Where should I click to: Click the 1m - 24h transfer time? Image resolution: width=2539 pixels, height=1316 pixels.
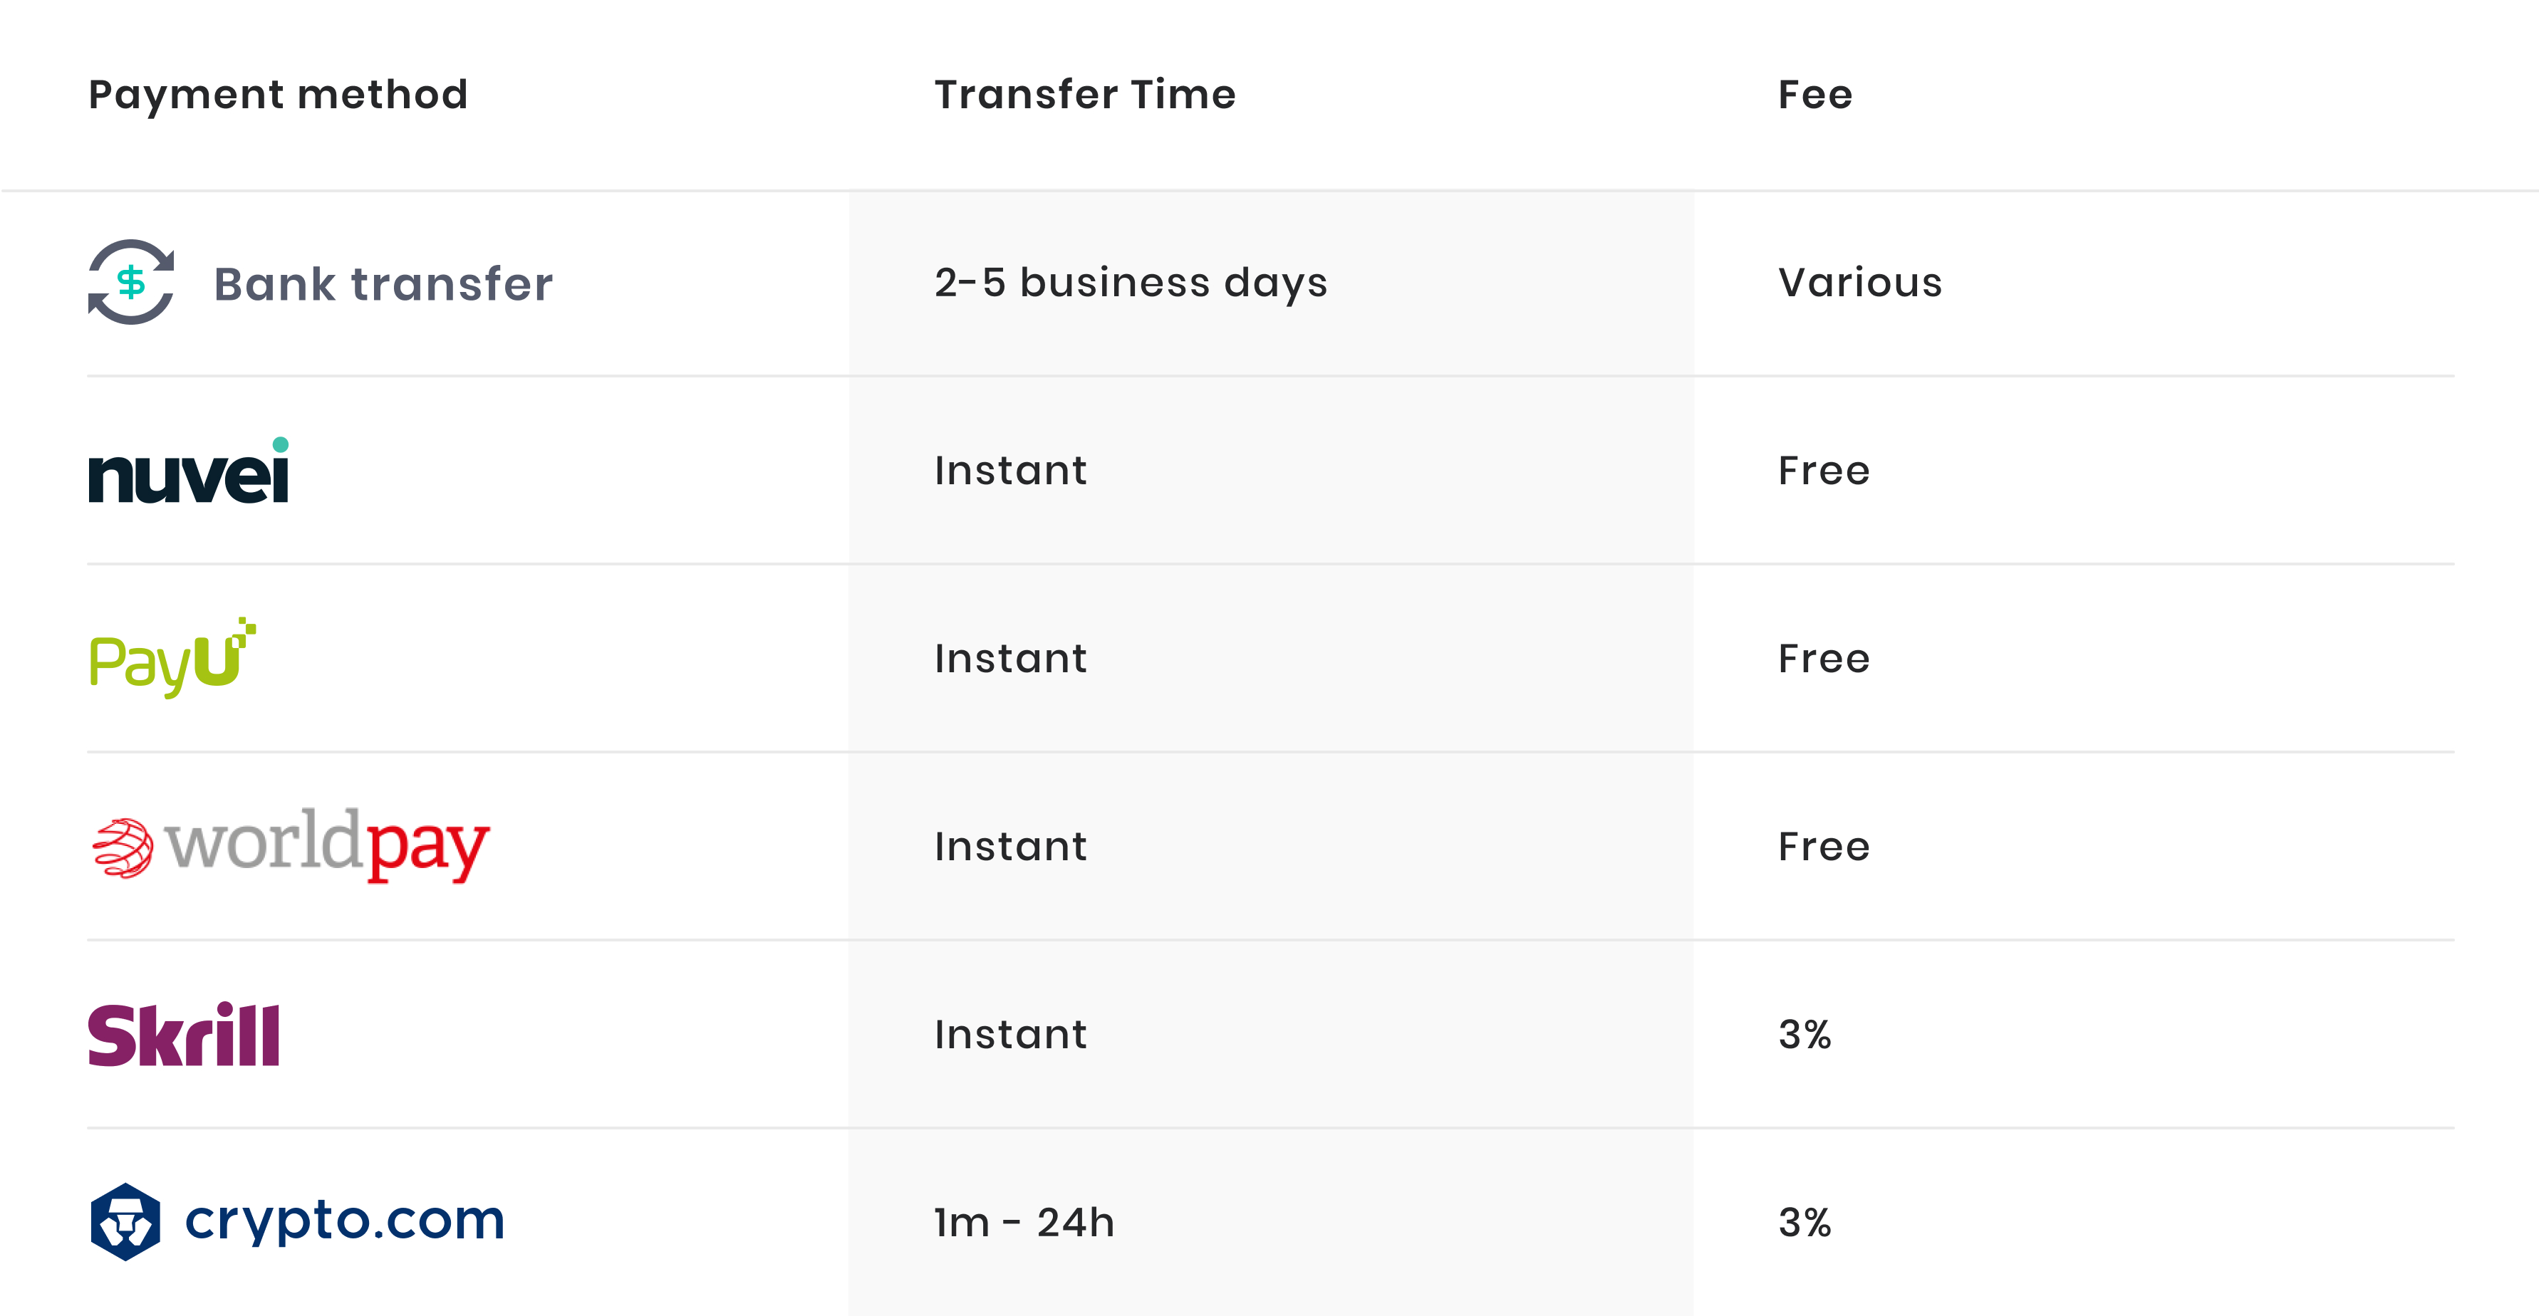[x=1024, y=1223]
